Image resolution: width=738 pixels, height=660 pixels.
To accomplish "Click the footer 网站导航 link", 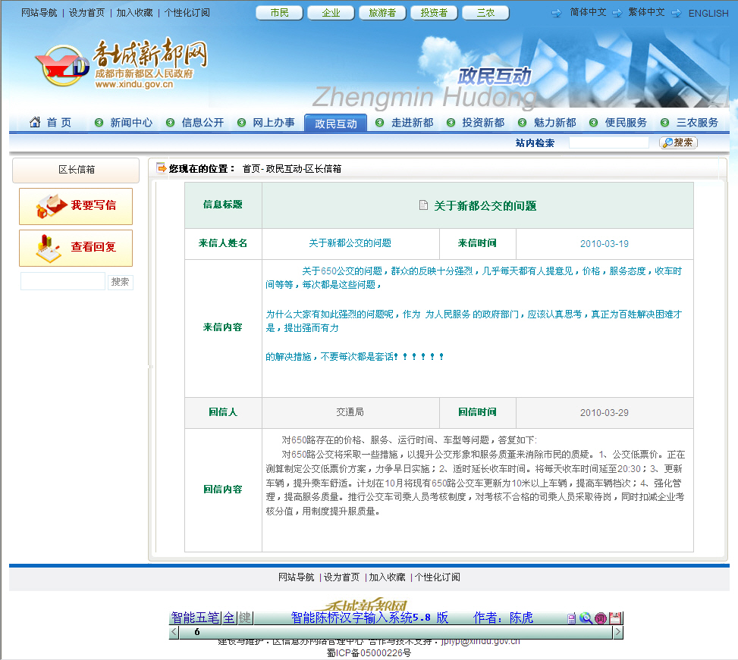I will click(x=296, y=577).
